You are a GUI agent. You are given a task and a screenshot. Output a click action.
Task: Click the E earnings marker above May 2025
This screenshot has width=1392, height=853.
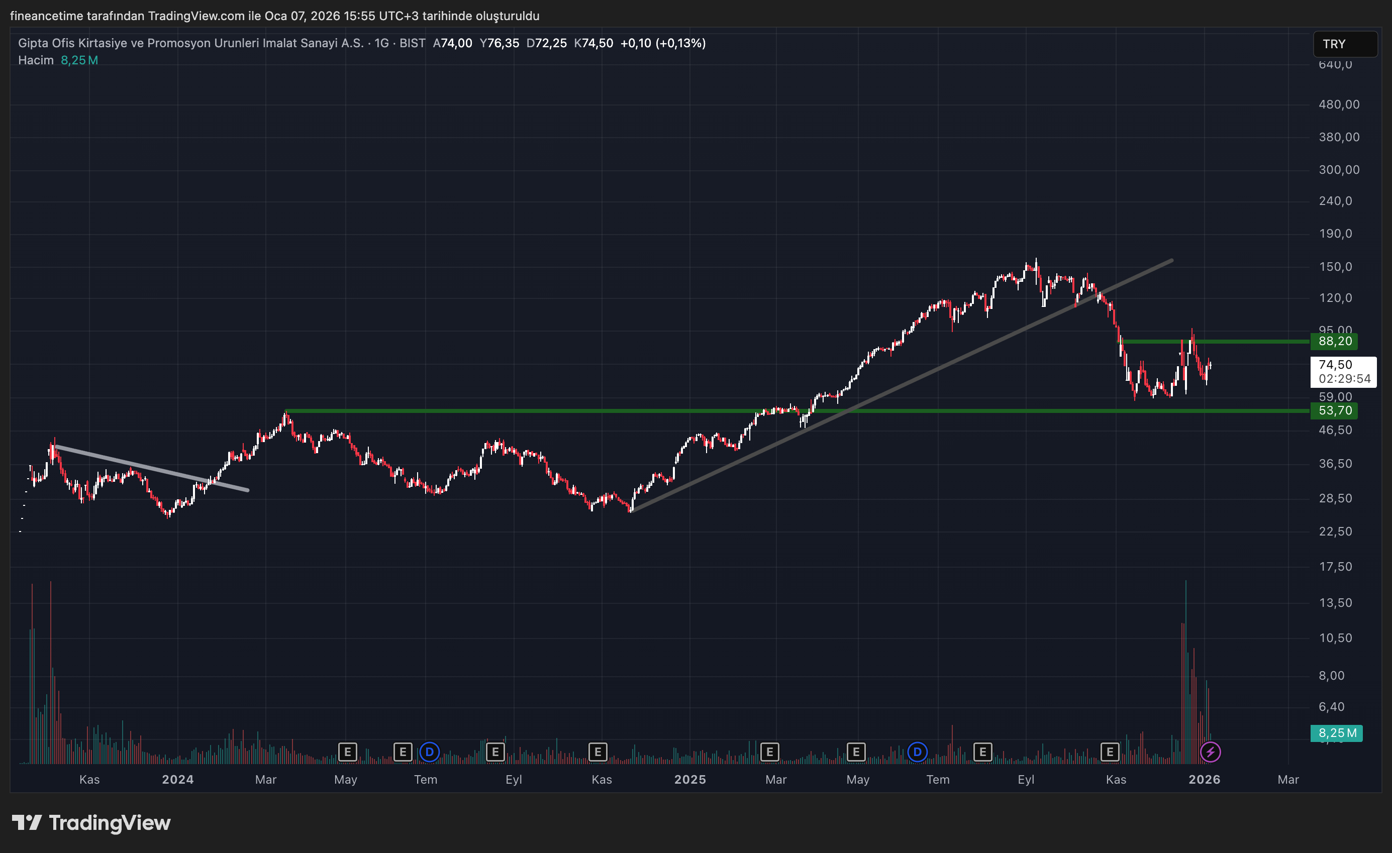click(856, 752)
